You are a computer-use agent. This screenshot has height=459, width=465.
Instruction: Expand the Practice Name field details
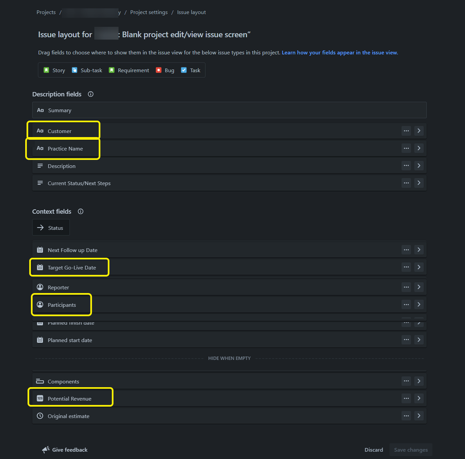tap(418, 148)
